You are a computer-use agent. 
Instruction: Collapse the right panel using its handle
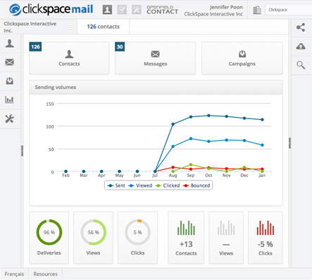(x=289, y=143)
